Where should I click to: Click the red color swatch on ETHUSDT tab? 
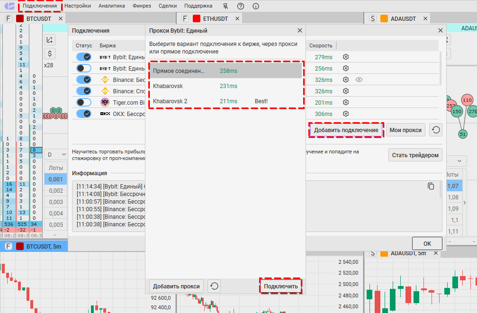(x=197, y=18)
